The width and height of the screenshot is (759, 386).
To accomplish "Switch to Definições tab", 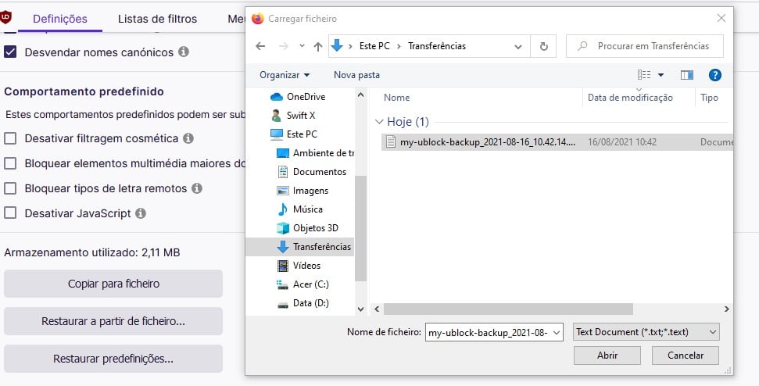I will (x=60, y=19).
